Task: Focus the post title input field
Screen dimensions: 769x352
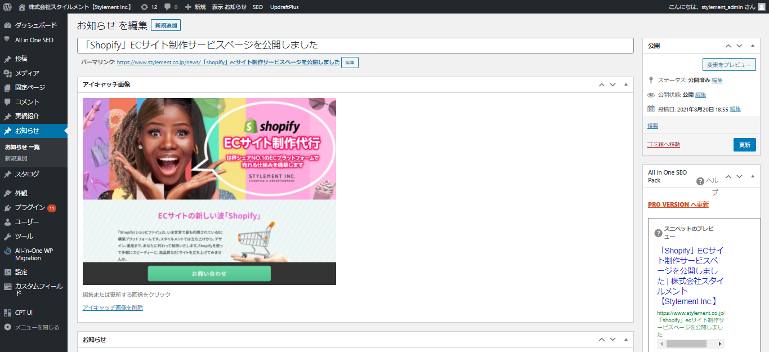Action: [355, 45]
